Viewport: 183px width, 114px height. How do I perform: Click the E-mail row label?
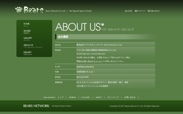point(57,66)
